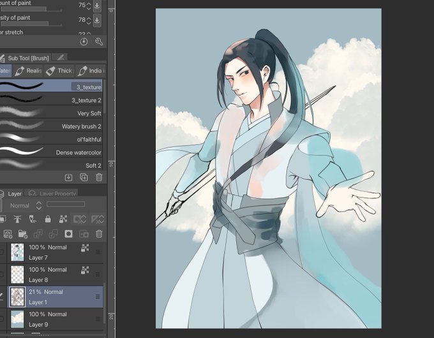Grab the Layer 1 drag handle
The image size is (434, 338).
98,297
